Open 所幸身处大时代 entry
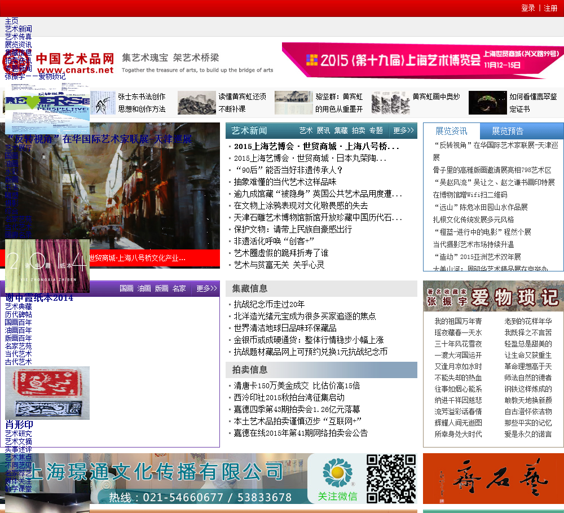 (458, 434)
